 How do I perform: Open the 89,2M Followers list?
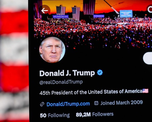pos(95,114)
